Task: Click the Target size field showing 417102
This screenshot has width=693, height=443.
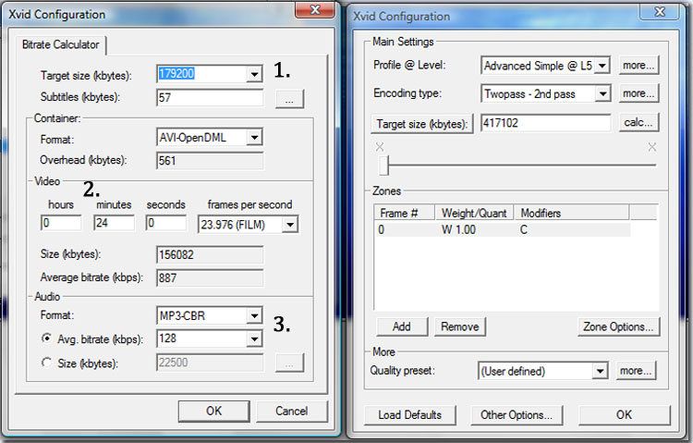Action: tap(546, 123)
